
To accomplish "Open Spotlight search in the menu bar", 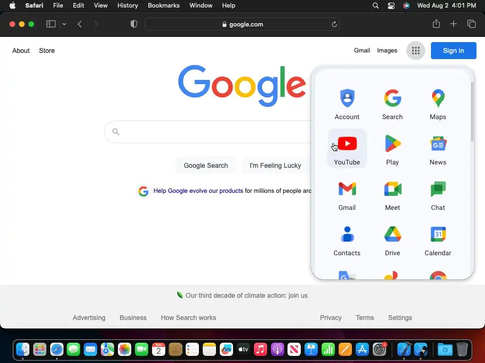I will (x=376, y=5).
